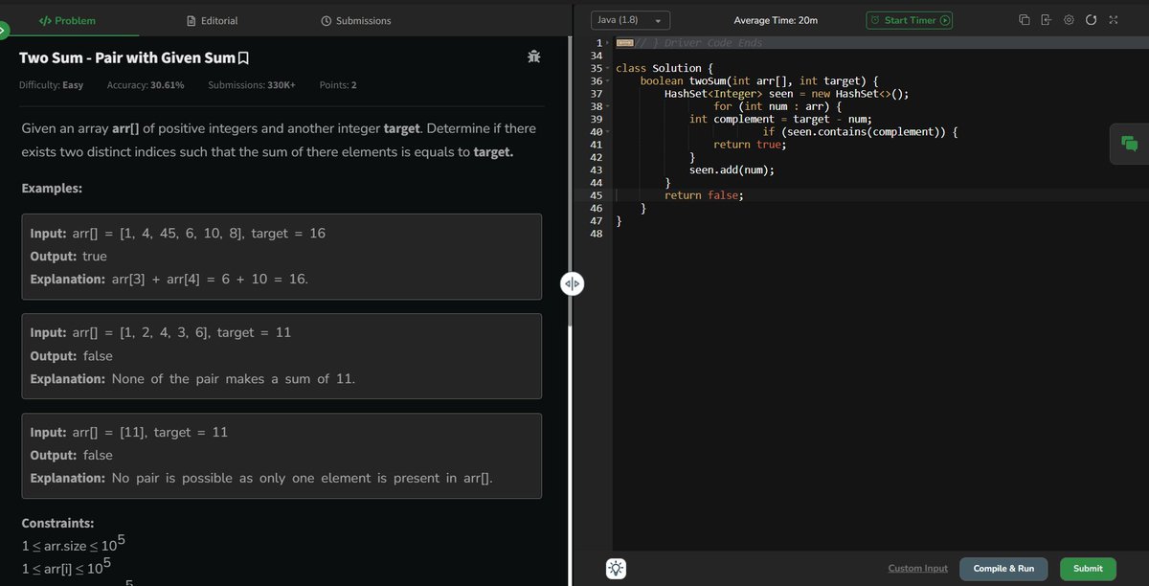Collapse the twoSum method fold at line 36

[x=608, y=81]
